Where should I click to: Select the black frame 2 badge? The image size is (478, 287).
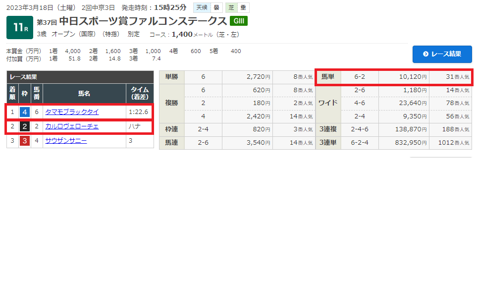[x=25, y=126]
